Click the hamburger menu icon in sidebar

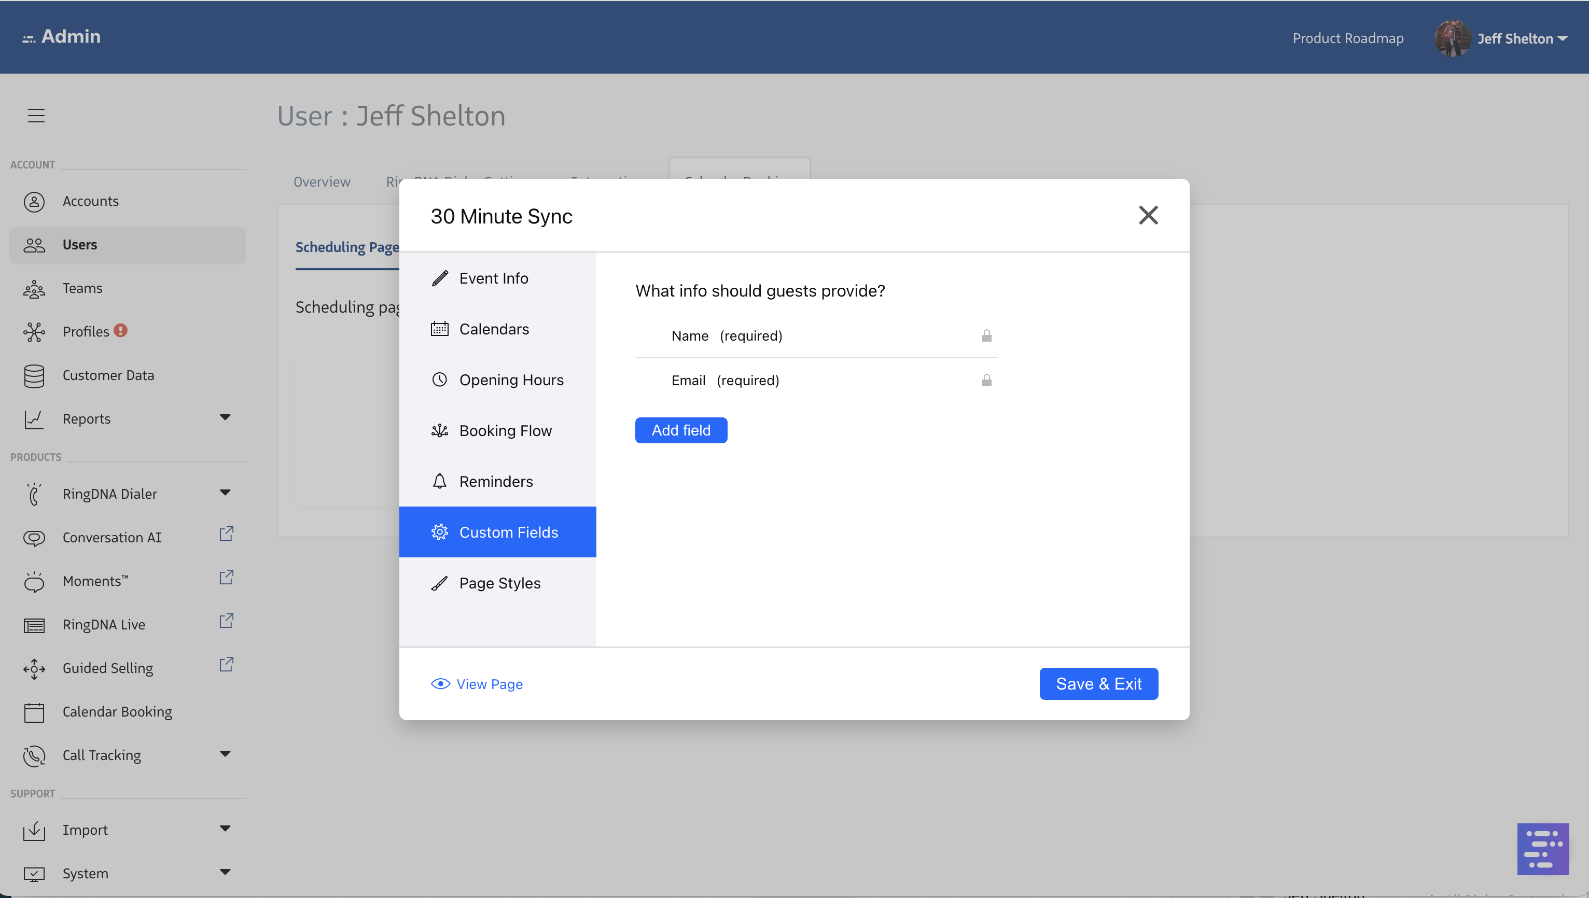(36, 115)
